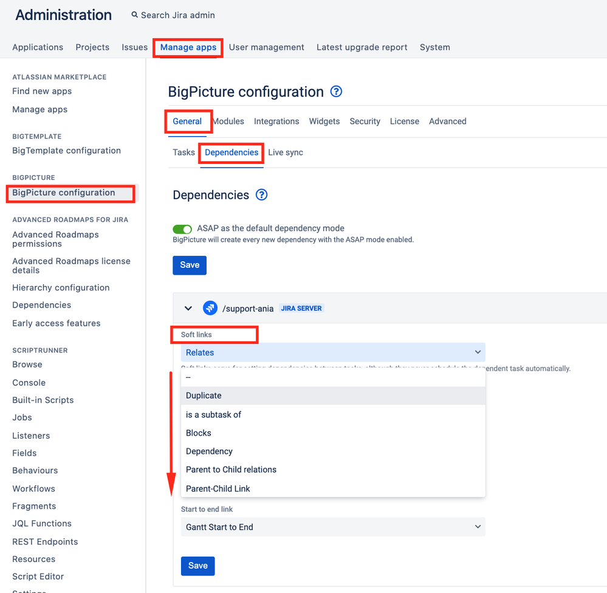Choose Dependency option in the list

pyautogui.click(x=333, y=451)
